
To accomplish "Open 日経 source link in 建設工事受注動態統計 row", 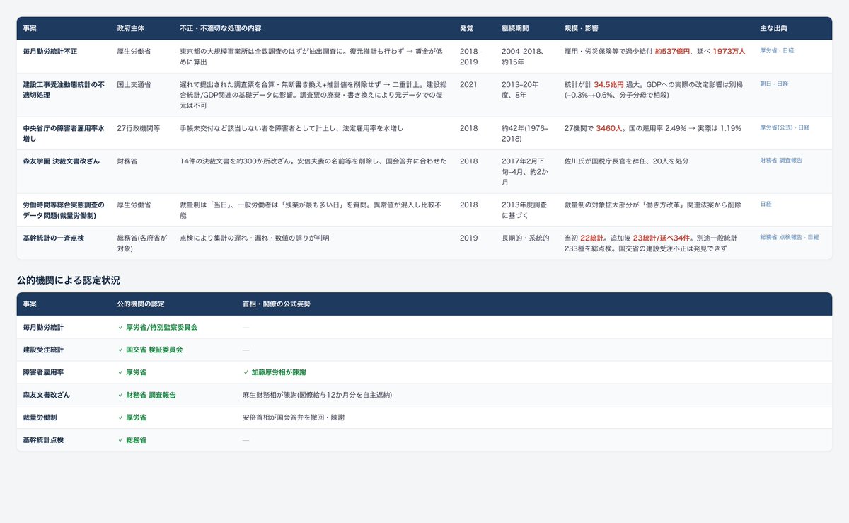I will point(782,84).
